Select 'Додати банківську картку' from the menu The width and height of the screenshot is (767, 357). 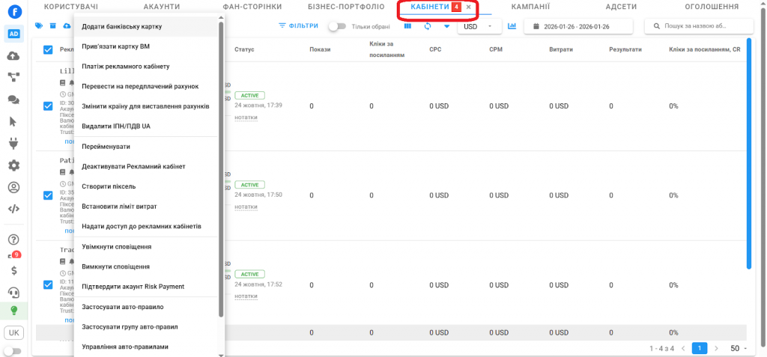click(122, 26)
